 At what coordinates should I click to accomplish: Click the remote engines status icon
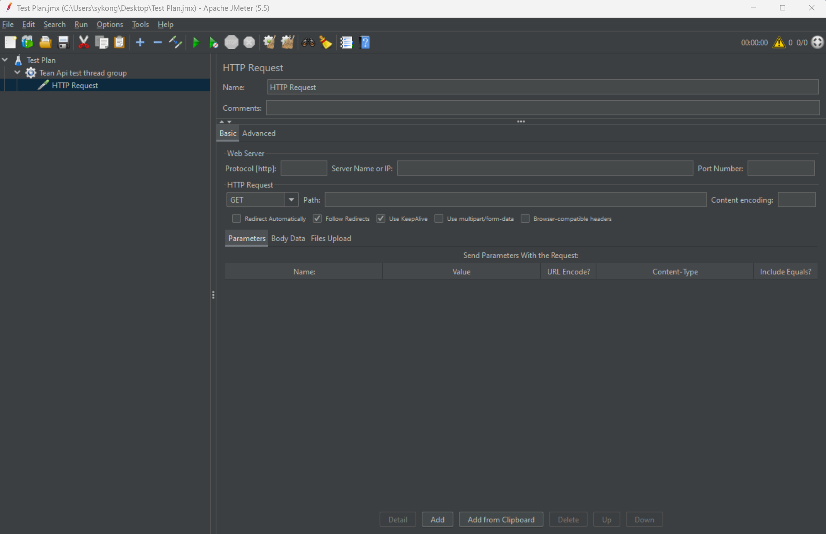[817, 42]
